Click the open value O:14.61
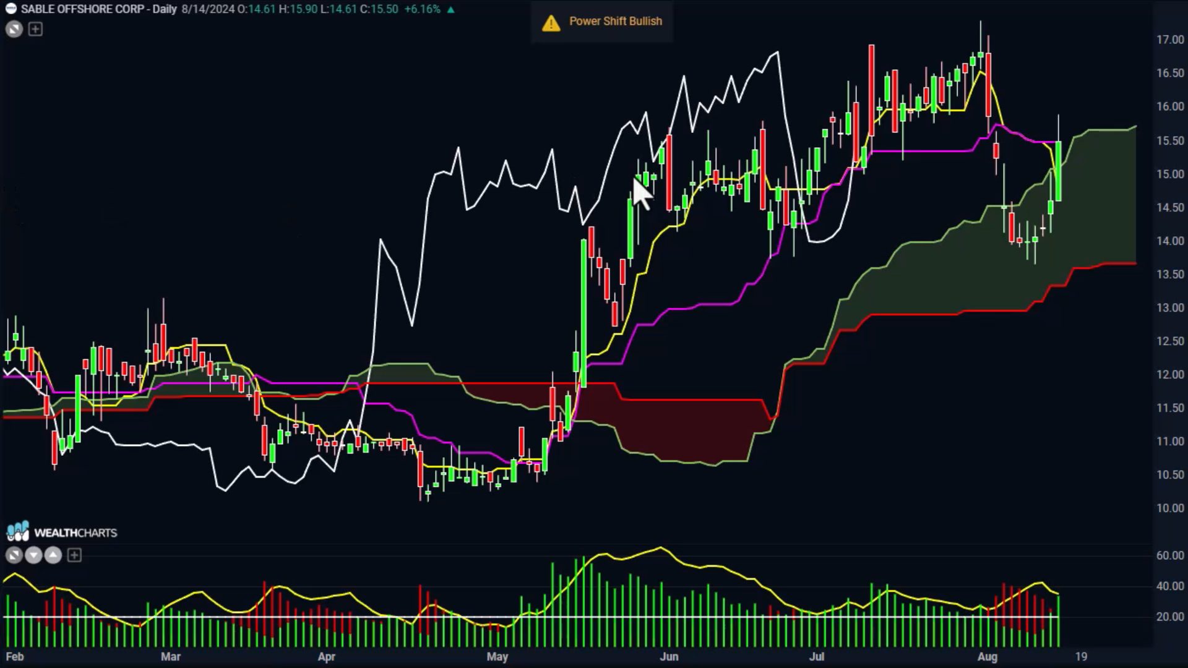The width and height of the screenshot is (1188, 668). pos(257,9)
